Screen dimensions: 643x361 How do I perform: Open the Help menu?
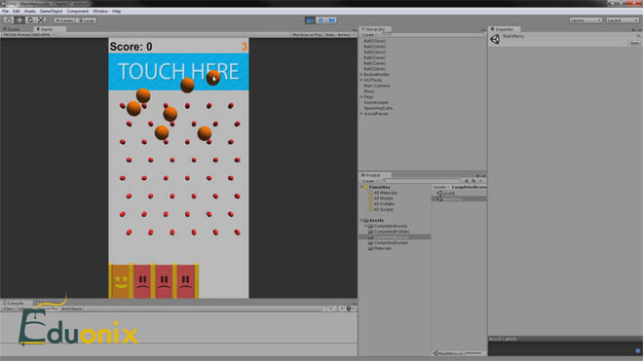click(117, 11)
